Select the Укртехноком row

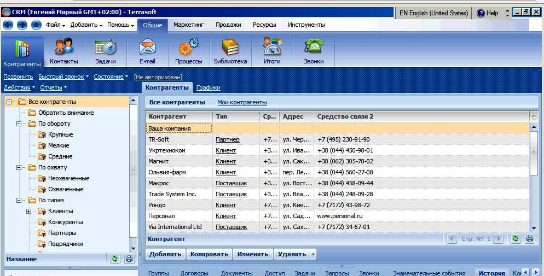click(x=337, y=150)
